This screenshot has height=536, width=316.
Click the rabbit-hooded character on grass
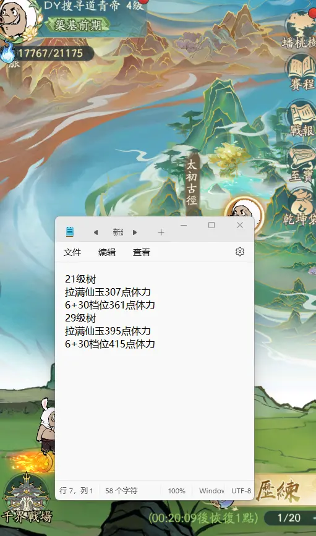[x=47, y=427]
